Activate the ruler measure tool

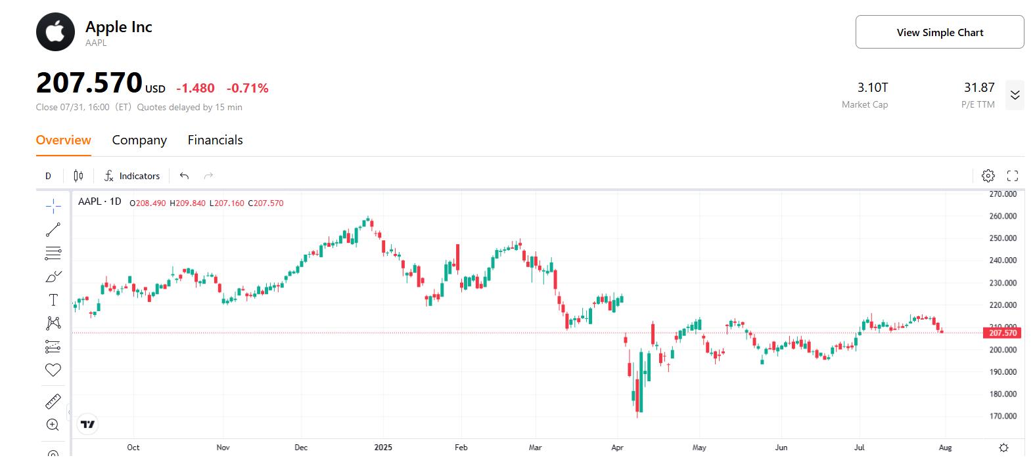point(53,401)
